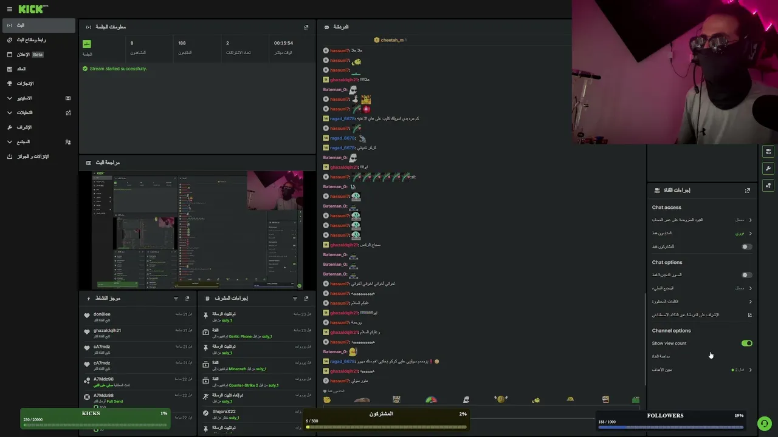The width and height of the screenshot is (778, 437).
Task: Open don8lee in the activity feed
Action: coord(102,314)
